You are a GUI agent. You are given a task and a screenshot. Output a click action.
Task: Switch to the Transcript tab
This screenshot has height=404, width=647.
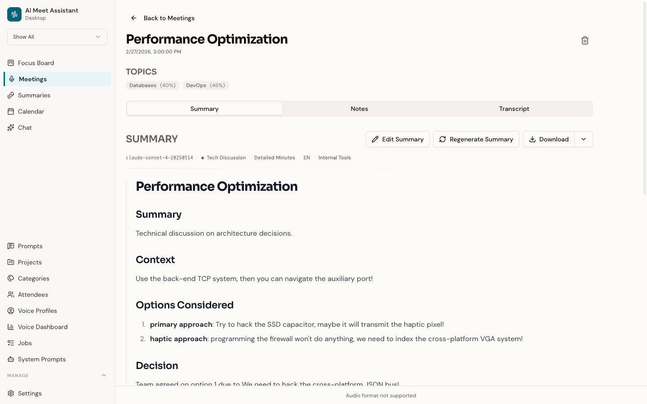click(x=514, y=109)
